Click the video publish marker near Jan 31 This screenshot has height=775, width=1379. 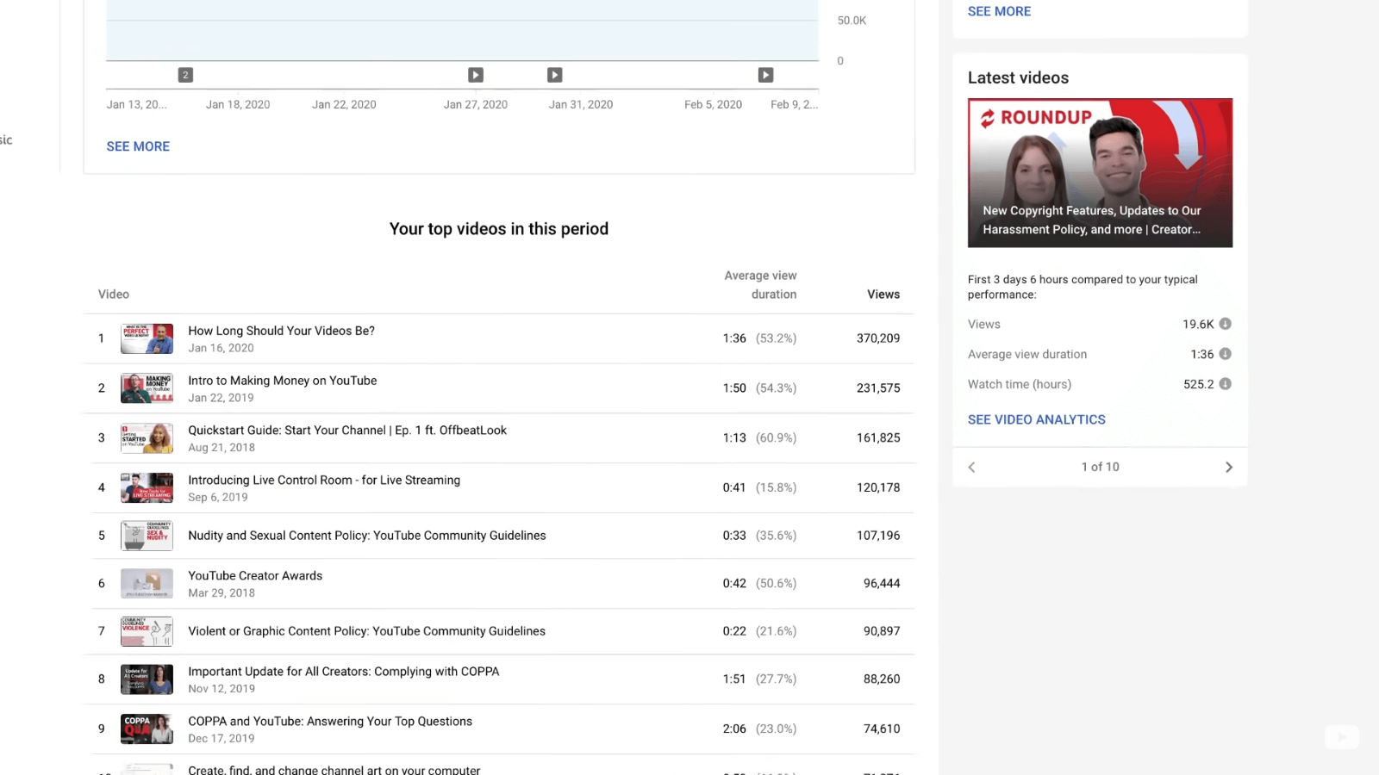554,75
